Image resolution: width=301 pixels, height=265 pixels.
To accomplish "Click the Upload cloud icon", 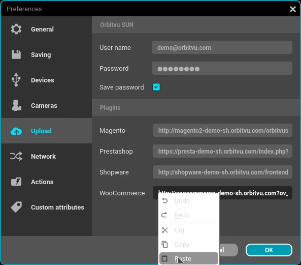I will click(16, 131).
